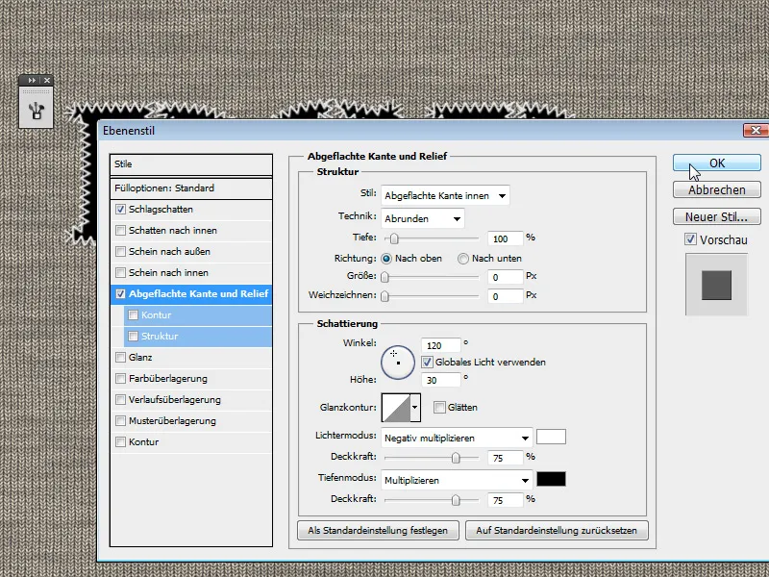Close the small floating panel
The image size is (769, 577).
[x=47, y=81]
